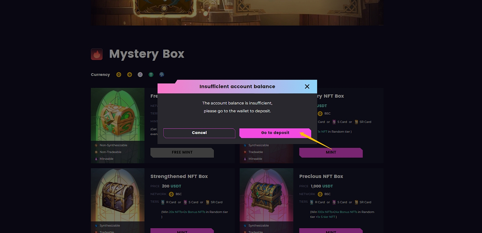The width and height of the screenshot is (482, 233).
Task: Select the BNB currency icon
Action: coord(119,74)
